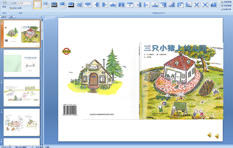The height and width of the screenshot is (148, 233).
Task: Apply the Fade Smoothly transition
Action: (46, 5)
